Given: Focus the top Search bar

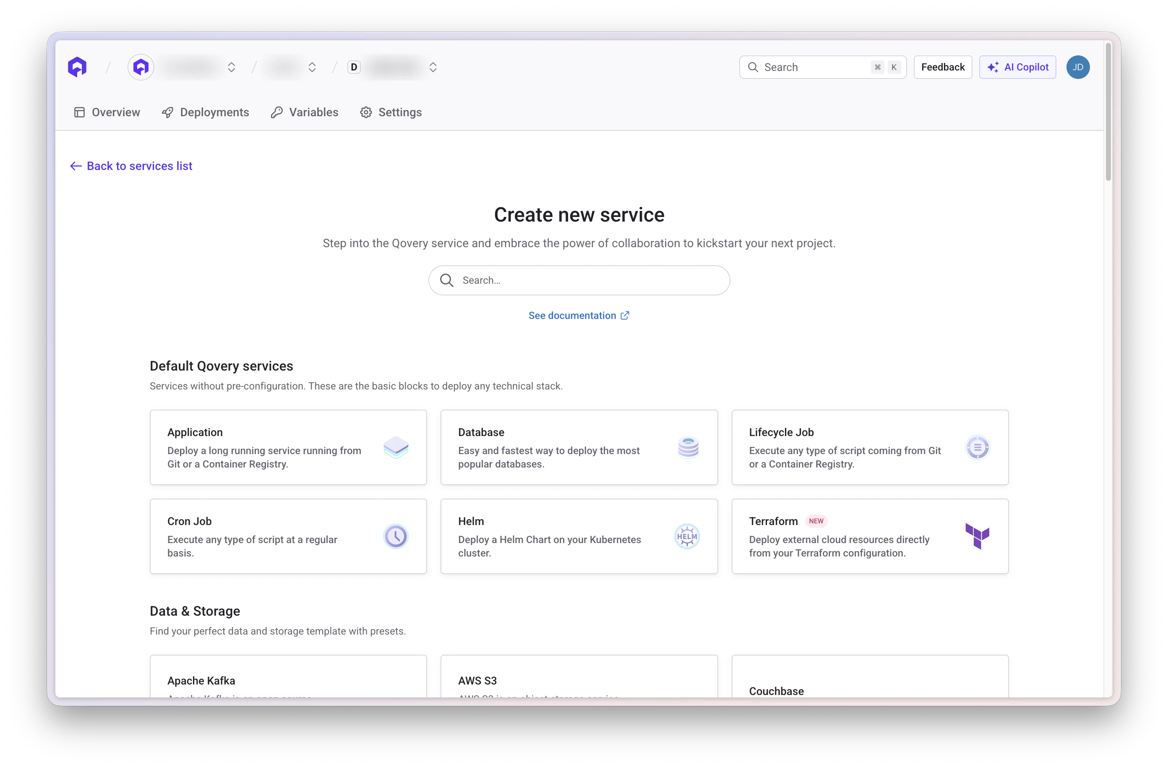Looking at the screenshot, I should point(822,67).
